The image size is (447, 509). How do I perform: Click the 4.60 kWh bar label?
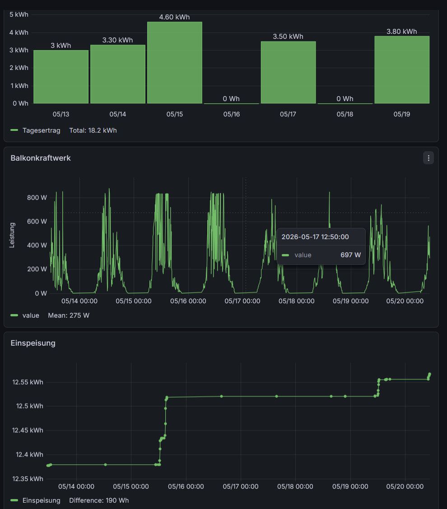174,17
